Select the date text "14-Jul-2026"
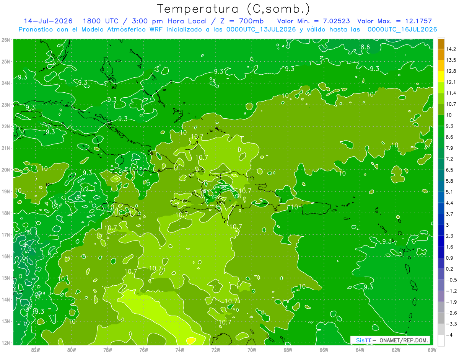The image size is (459, 355). (48, 21)
